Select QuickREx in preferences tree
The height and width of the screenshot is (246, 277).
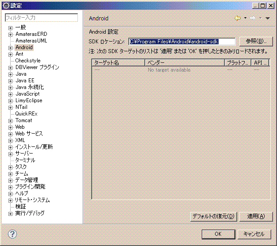[x=26, y=114]
